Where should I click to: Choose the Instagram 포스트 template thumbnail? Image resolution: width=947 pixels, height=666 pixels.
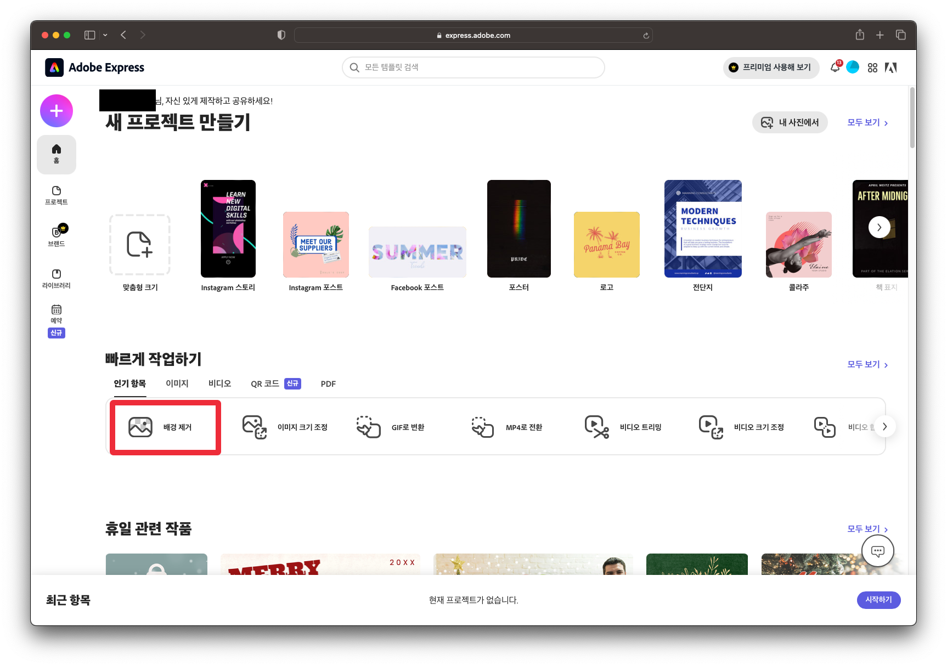click(x=316, y=245)
